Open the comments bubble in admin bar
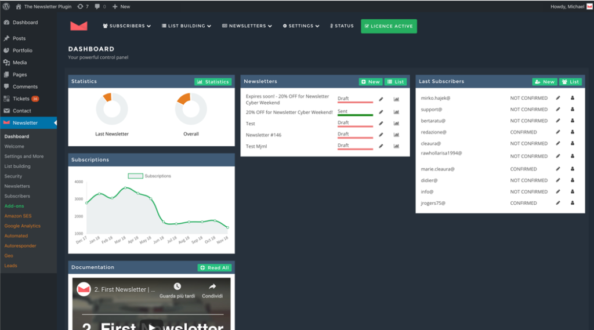594x330 pixels. (100, 6)
